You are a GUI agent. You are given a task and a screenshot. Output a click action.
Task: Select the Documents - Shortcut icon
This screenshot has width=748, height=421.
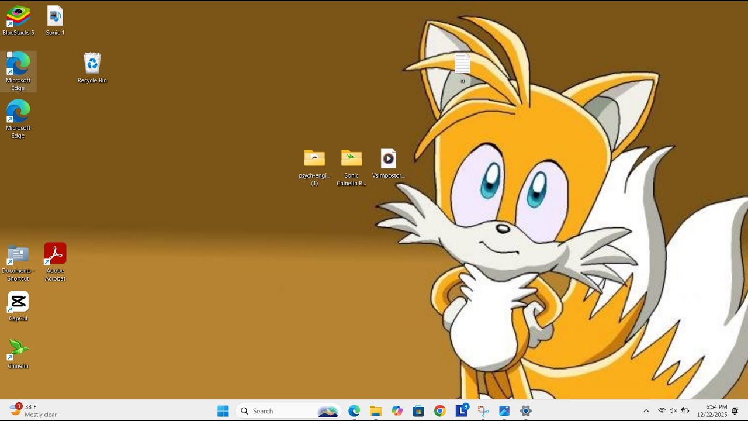[x=18, y=263]
